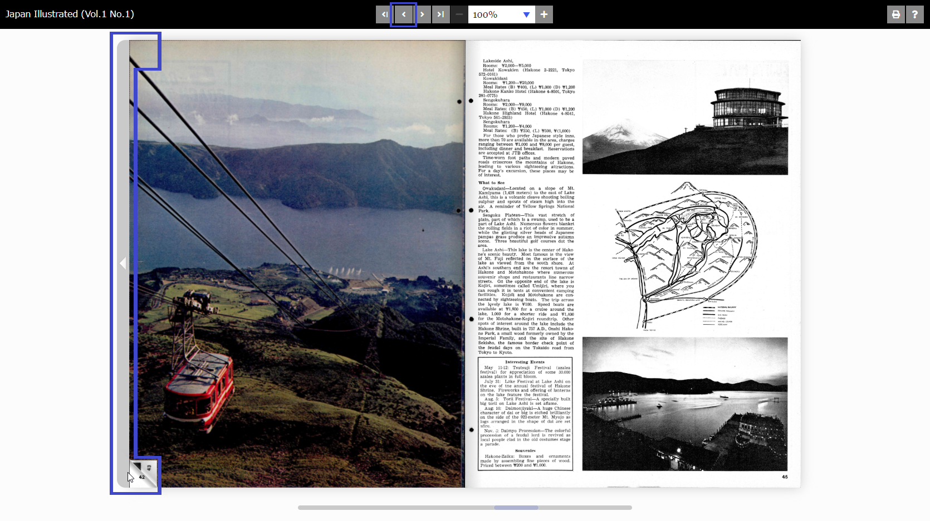Click the left-edge page turn arrow
930x521 pixels.
tap(123, 263)
